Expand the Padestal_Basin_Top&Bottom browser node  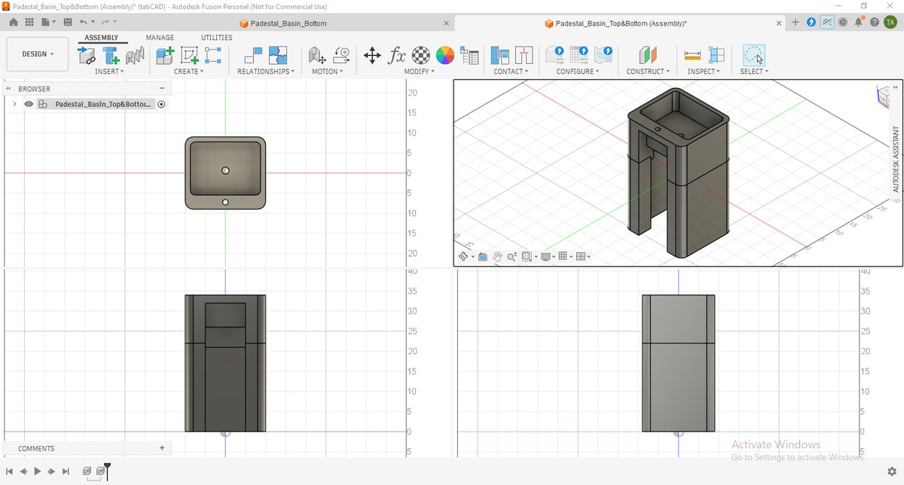tap(14, 104)
